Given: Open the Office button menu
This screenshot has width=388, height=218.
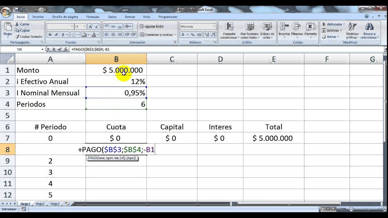Looking at the screenshot, I should point(6,12).
